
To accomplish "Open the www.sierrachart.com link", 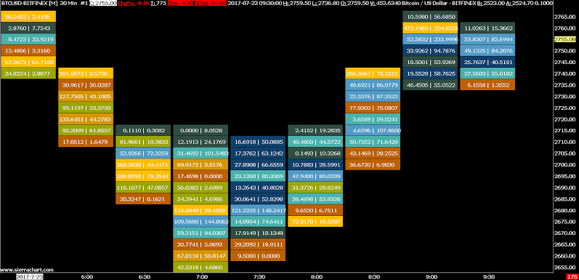I will click(28, 270).
